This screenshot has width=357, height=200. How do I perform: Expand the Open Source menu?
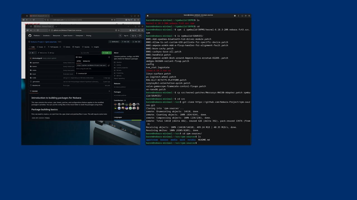pyautogui.click(x=69, y=36)
